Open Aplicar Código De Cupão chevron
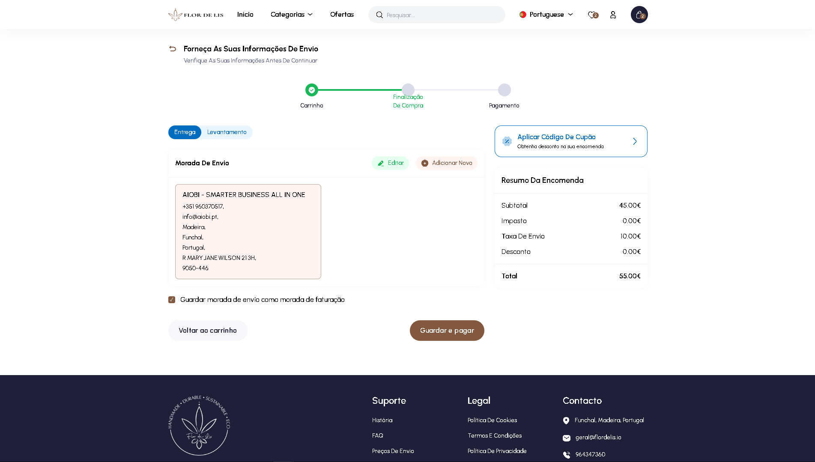The image size is (815, 462). click(635, 141)
